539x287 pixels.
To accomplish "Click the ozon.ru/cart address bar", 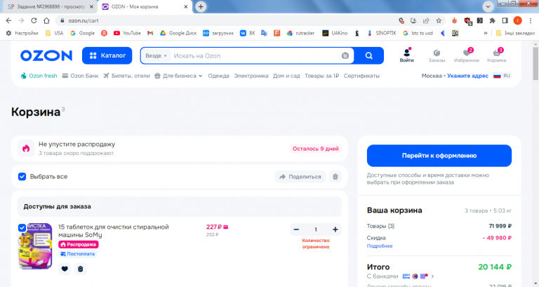I will pos(227,20).
